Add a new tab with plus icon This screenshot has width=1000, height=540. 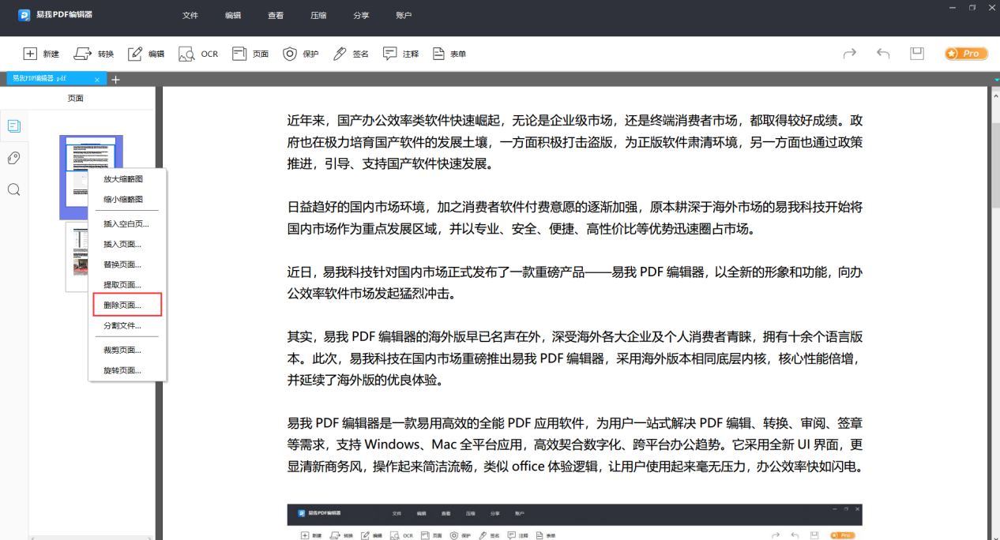coord(115,79)
